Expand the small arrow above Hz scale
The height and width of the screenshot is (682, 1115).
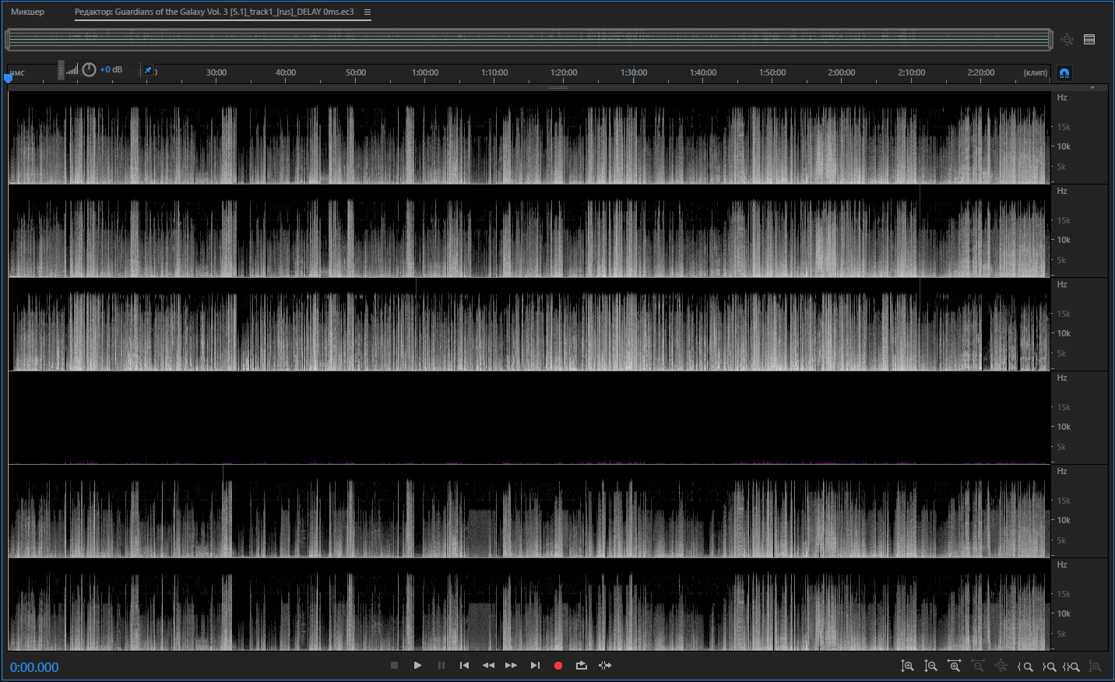tap(1092, 88)
